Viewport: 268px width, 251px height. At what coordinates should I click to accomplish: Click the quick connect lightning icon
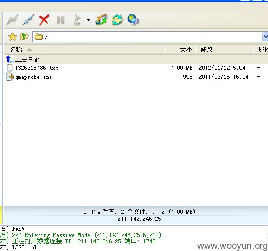coord(12,20)
